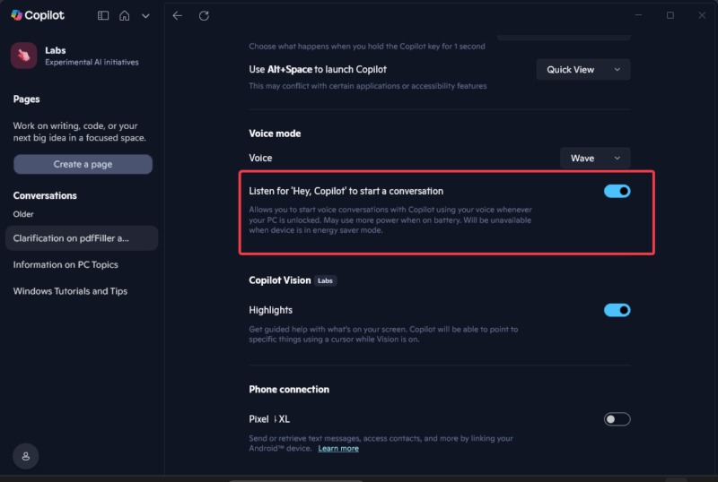Viewport: 718px width, 482px height.
Task: Maximize the Copilot window
Action: click(670, 15)
